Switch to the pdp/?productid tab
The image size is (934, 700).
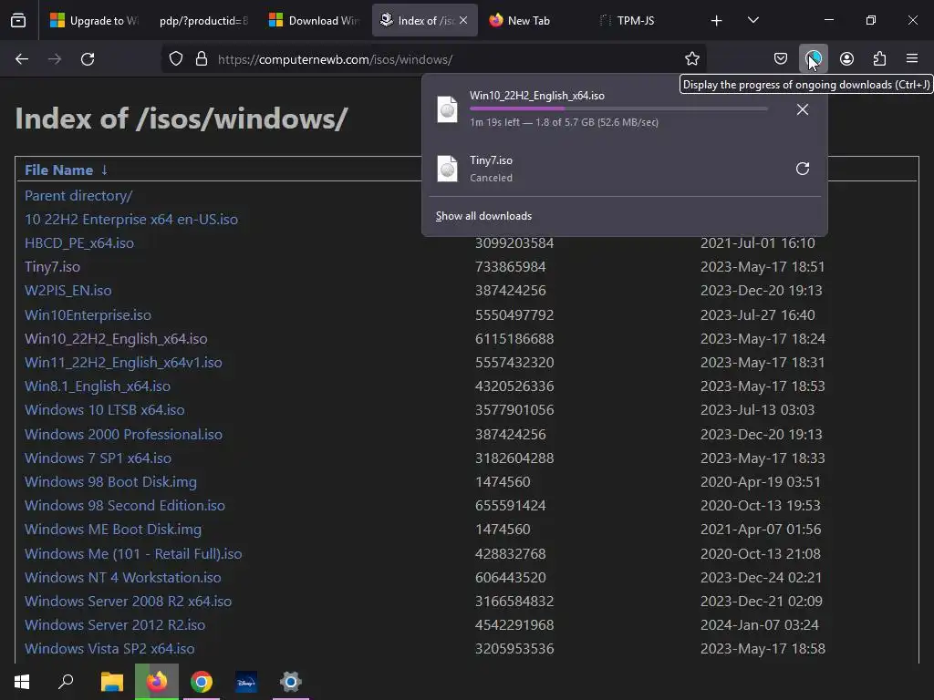coord(202,21)
